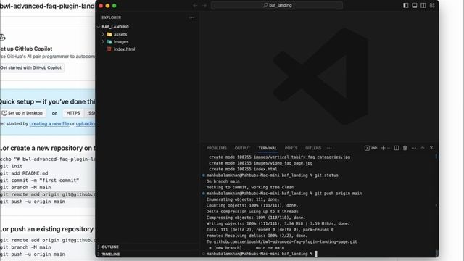This screenshot has width=464, height=261.
Task: Select the TERMINAL panel tab
Action: pyautogui.click(x=268, y=148)
